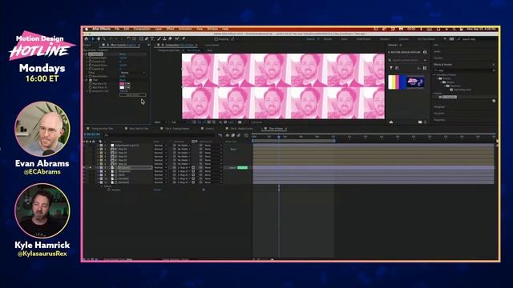Click the Swap Colors button
The image size is (513, 288).
(132, 95)
